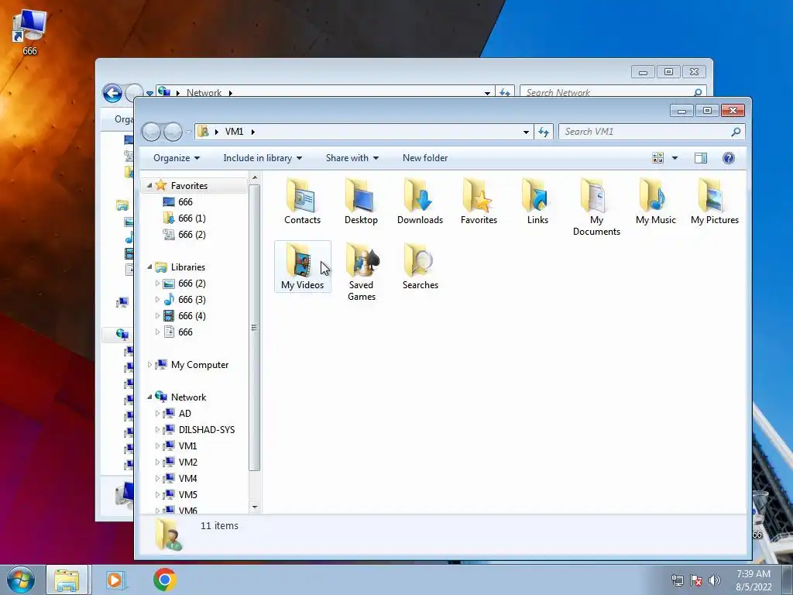Open the Windows Start menu
Viewport: 793px width, 595px height.
21,580
